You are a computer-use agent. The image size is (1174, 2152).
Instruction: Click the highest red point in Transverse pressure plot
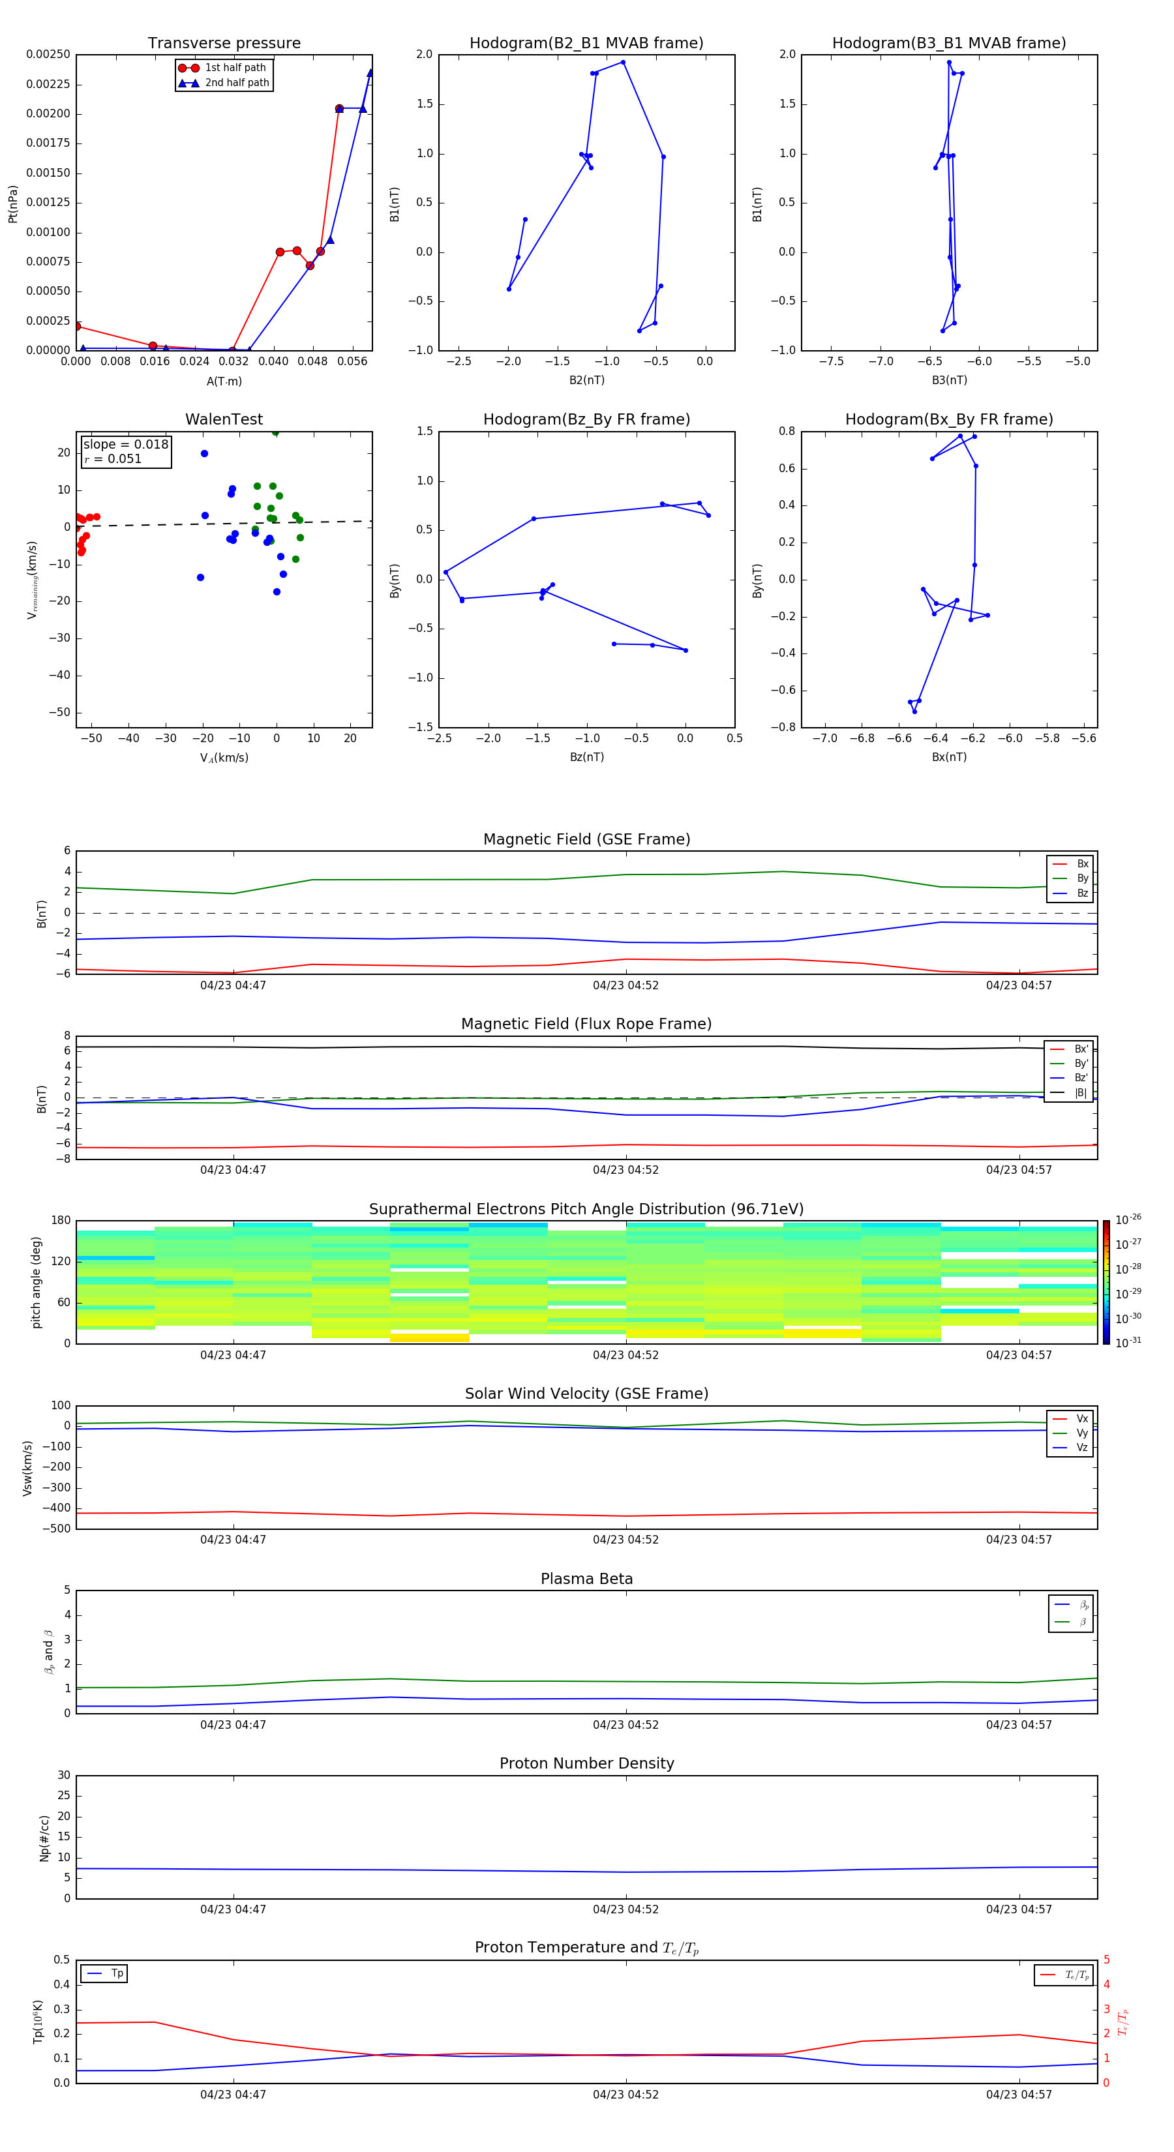[x=339, y=109]
